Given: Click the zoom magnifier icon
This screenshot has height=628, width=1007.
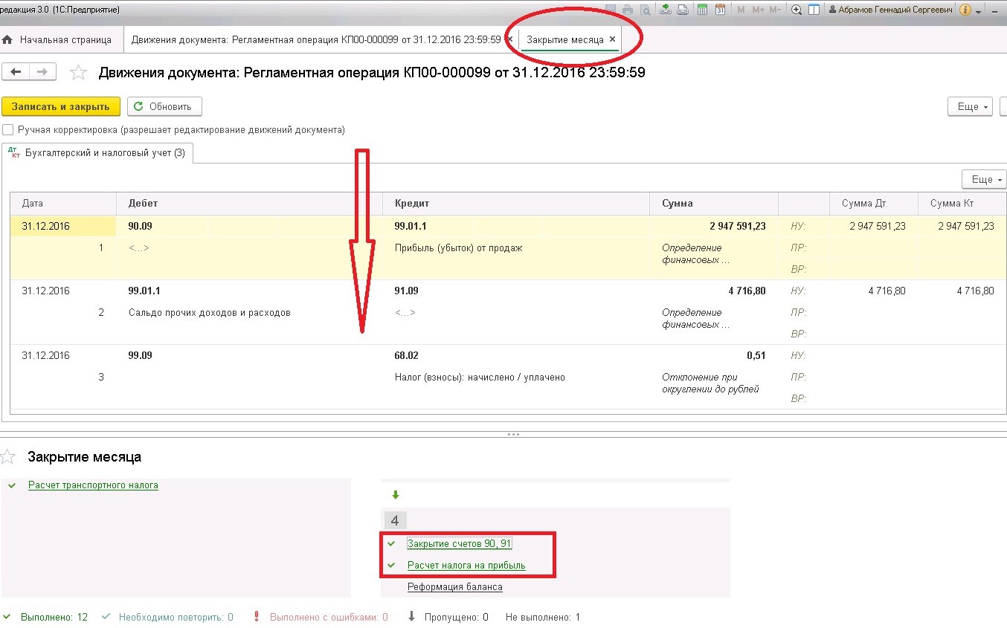Looking at the screenshot, I should click(797, 10).
